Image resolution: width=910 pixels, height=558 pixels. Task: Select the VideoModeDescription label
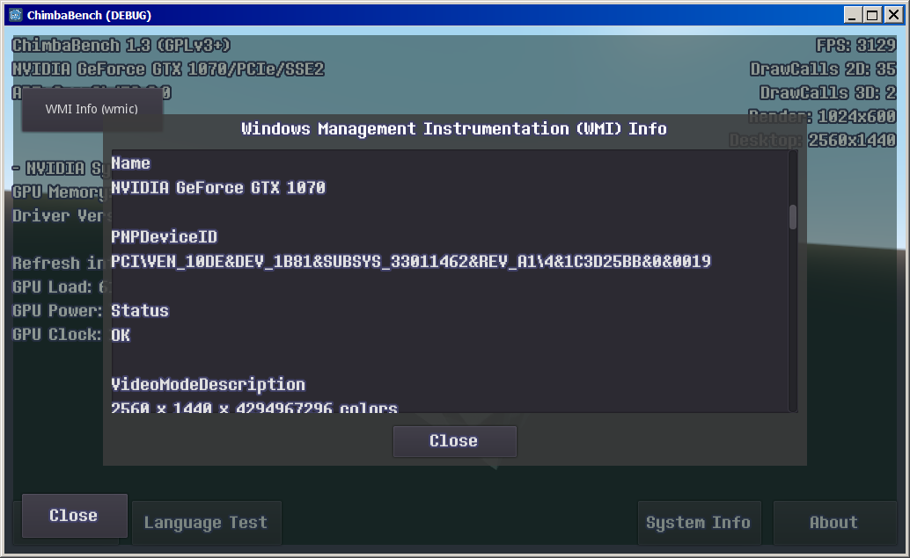(x=208, y=385)
